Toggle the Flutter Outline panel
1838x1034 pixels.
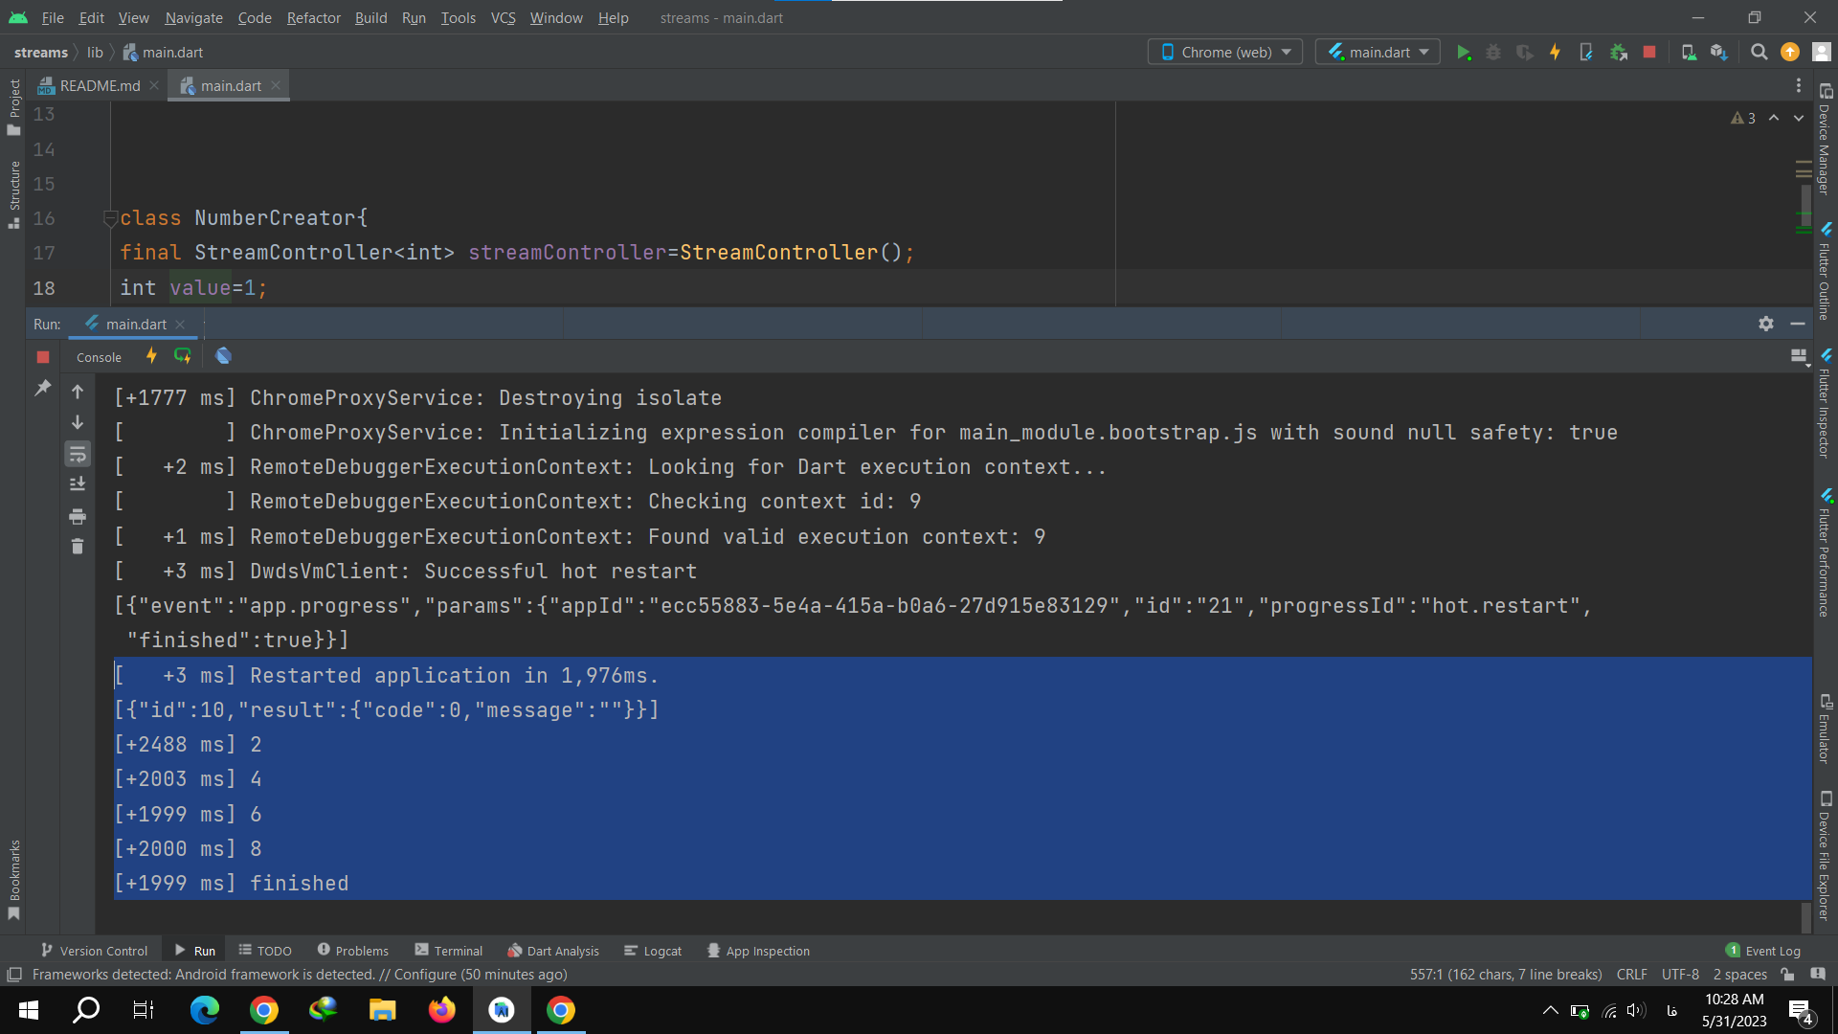tap(1825, 271)
